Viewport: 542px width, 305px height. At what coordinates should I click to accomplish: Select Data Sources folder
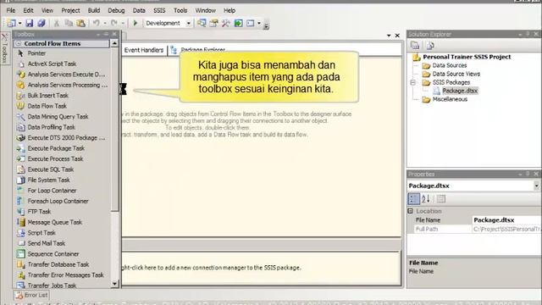tap(450, 65)
